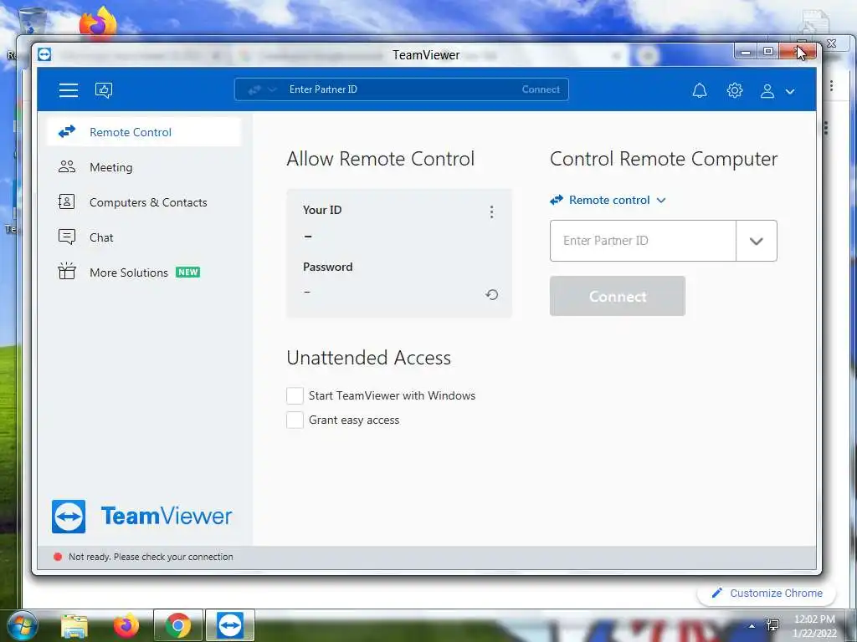The width and height of the screenshot is (857, 642).
Task: Click Connect in the top bar
Action: (x=541, y=89)
